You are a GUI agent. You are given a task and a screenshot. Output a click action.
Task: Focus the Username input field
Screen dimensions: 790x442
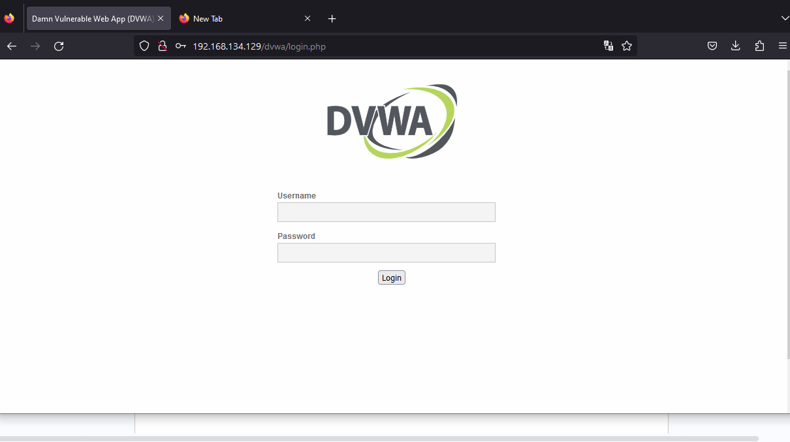386,212
